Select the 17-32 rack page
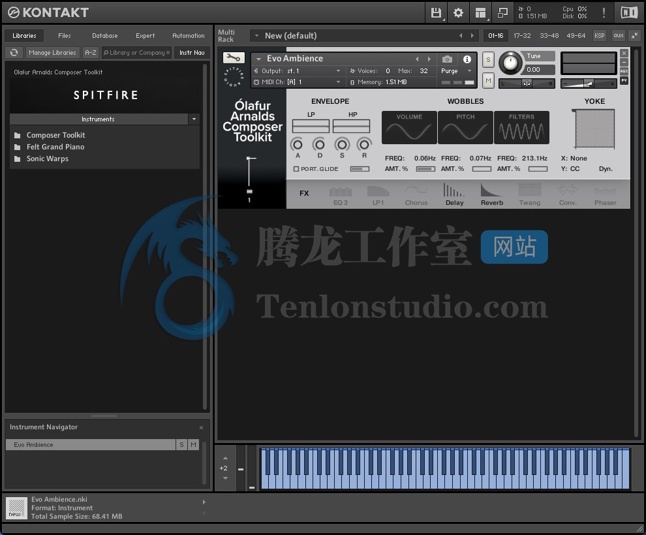 (522, 35)
